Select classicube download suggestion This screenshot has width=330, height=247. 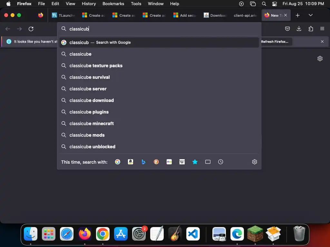(x=159, y=100)
